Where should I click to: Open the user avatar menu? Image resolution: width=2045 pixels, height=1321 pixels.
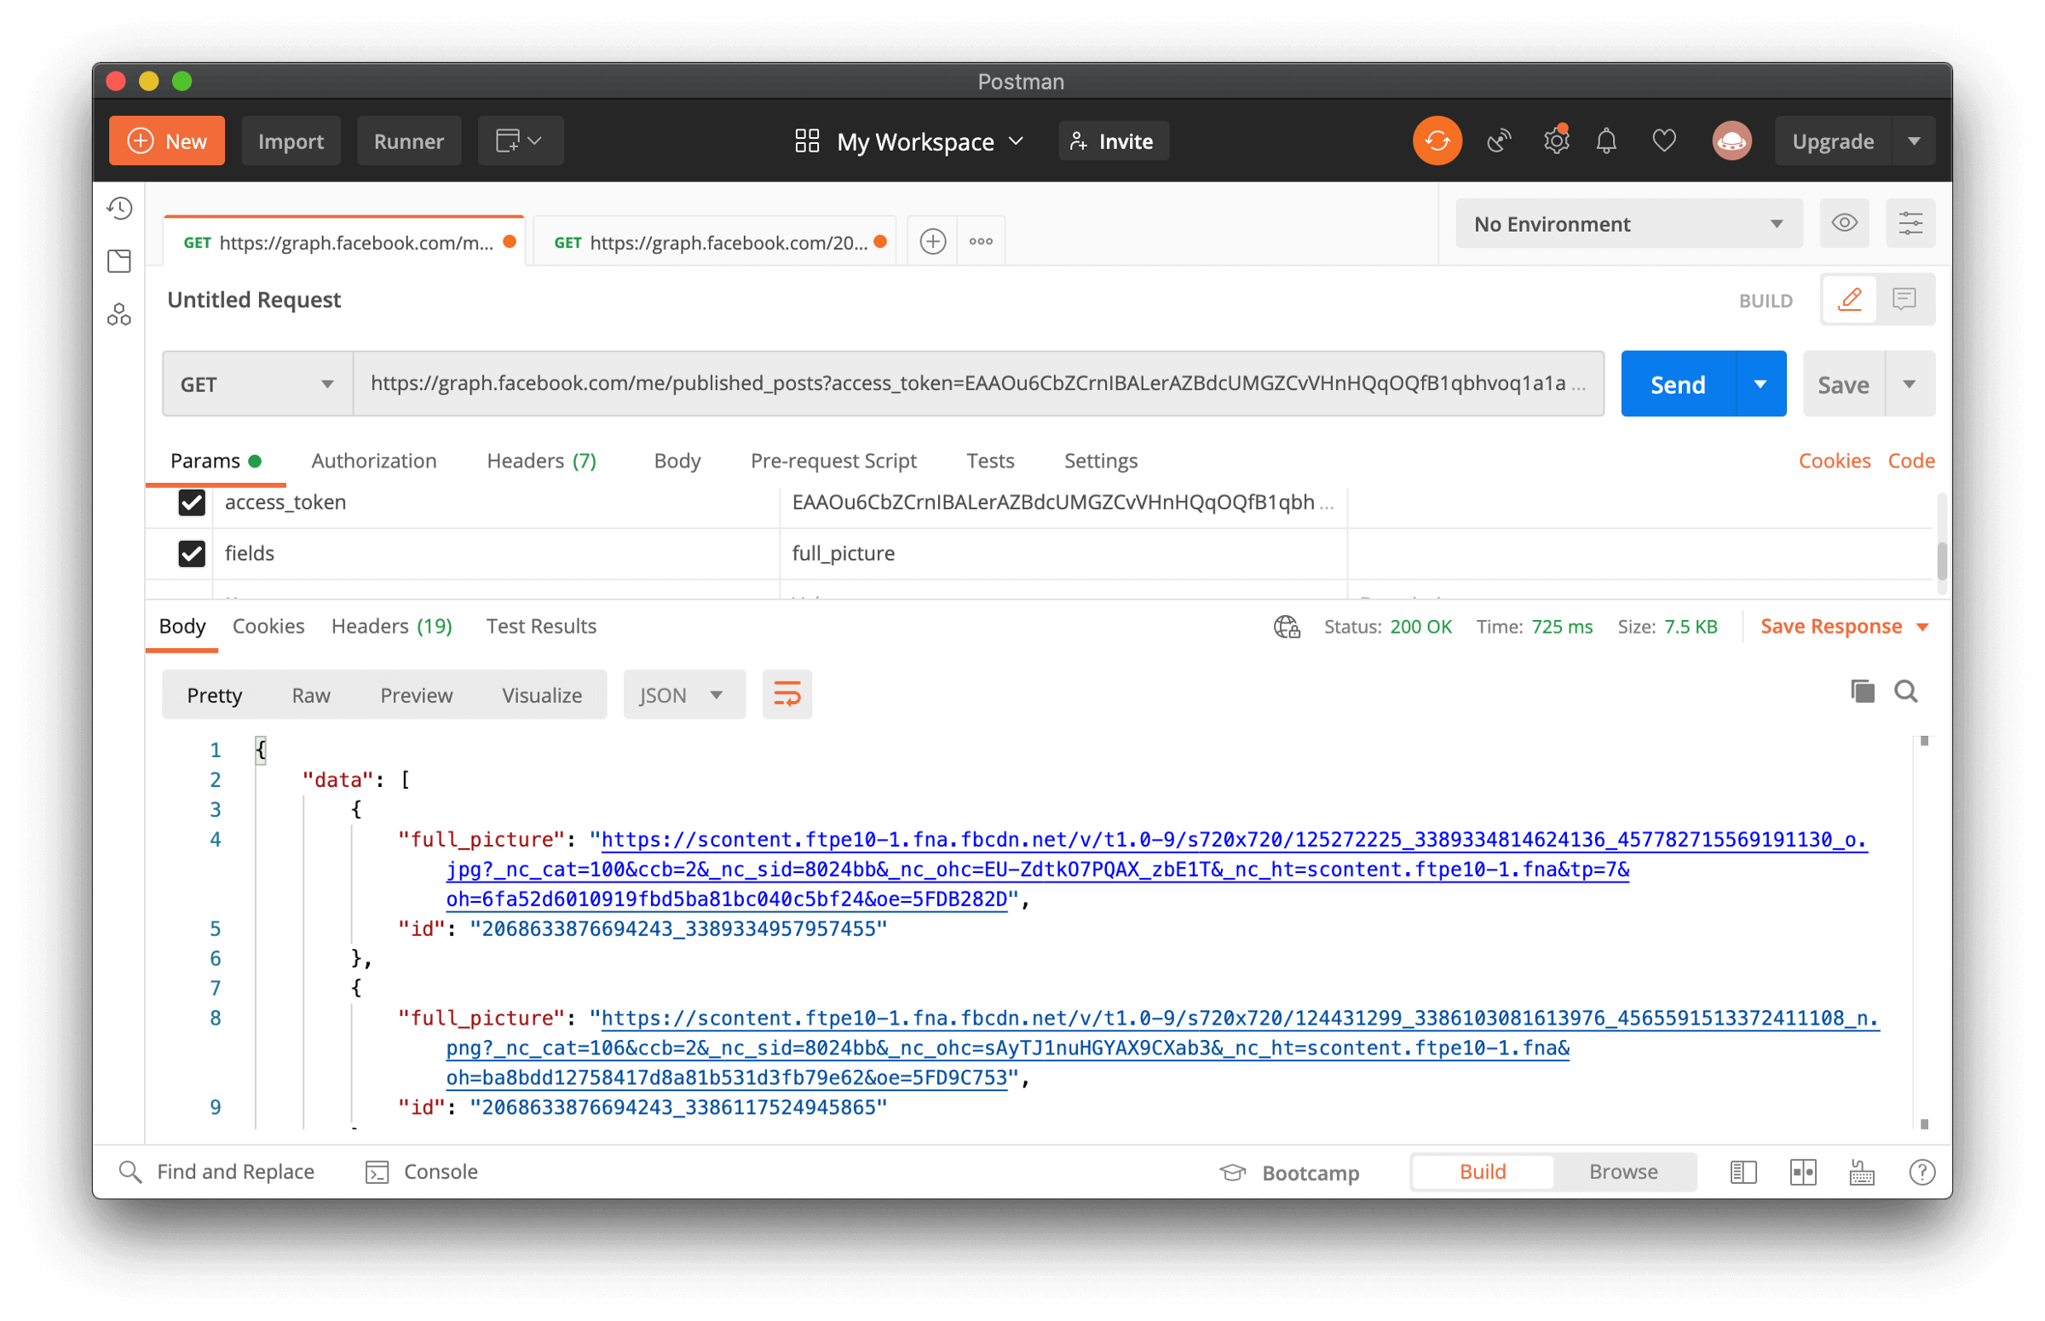pos(1731,141)
